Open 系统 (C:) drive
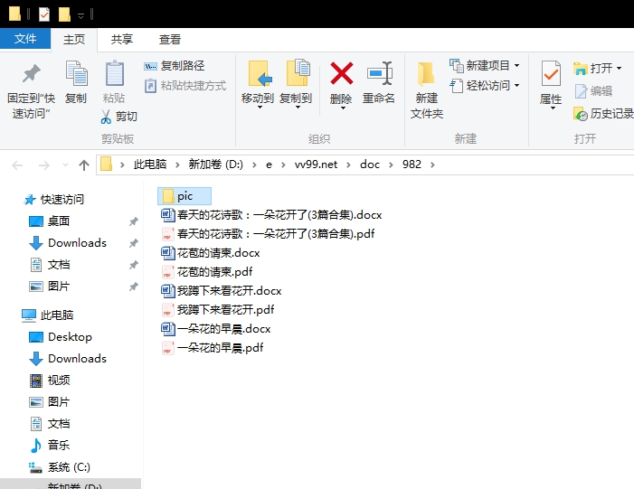Viewport: 634px width, 489px height. [x=60, y=467]
